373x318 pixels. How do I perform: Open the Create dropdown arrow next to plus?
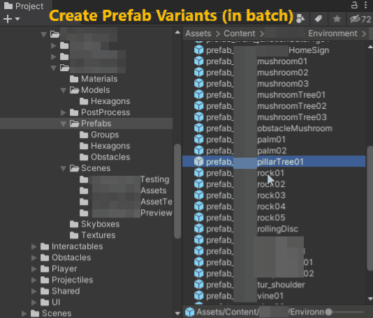click(x=17, y=19)
